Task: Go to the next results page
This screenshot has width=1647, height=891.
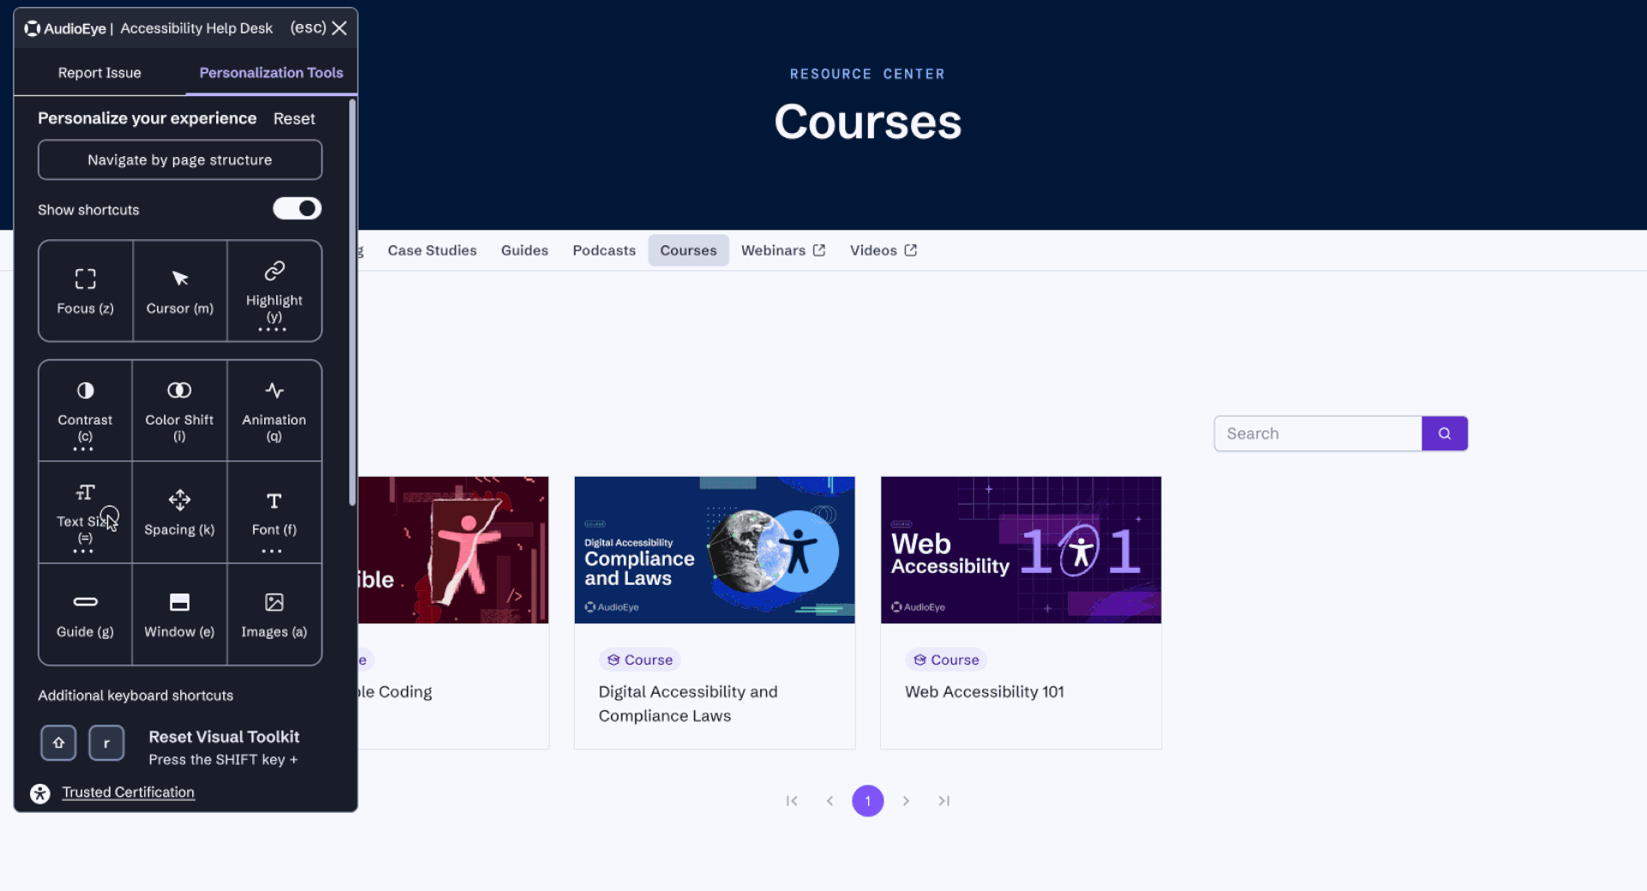Action: click(906, 801)
